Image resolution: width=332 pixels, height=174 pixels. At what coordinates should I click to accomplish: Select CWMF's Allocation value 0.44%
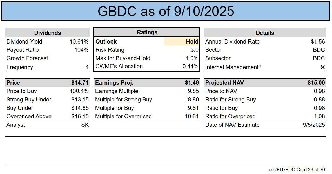point(191,66)
